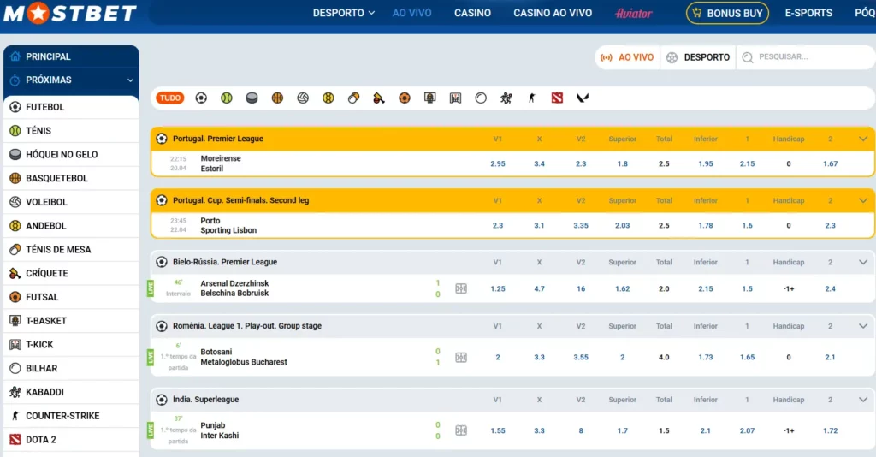
Task: Select Inferior 1.73 odds for Botosani match
Action: coord(706,358)
